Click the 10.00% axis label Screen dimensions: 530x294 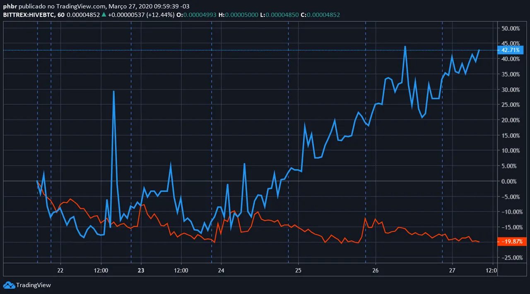point(511,151)
